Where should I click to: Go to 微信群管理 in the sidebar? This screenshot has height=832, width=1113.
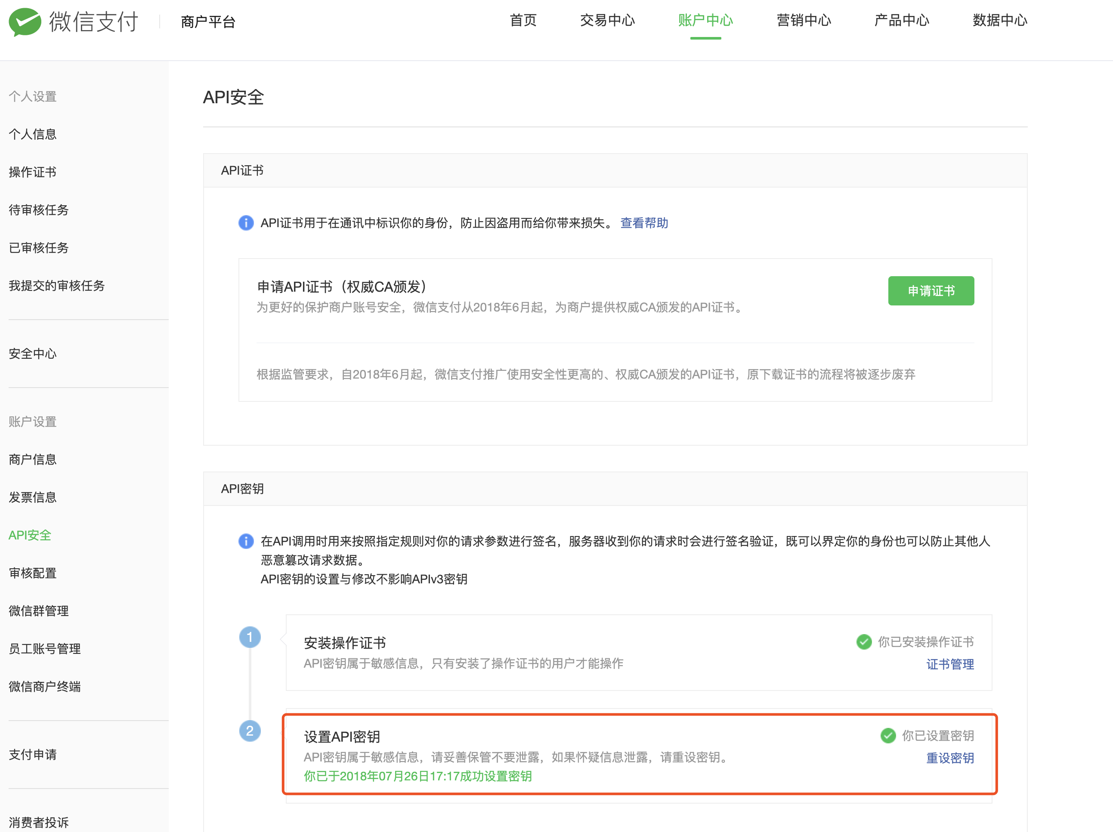39,611
